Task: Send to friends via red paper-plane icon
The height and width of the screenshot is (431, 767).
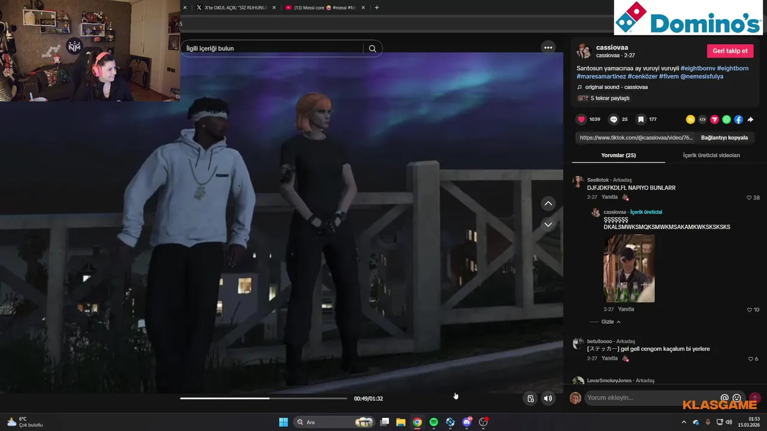Action: (714, 119)
